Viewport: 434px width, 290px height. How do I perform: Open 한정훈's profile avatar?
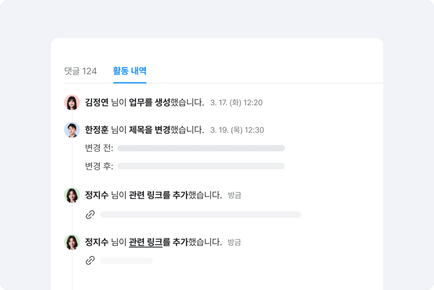(x=72, y=130)
